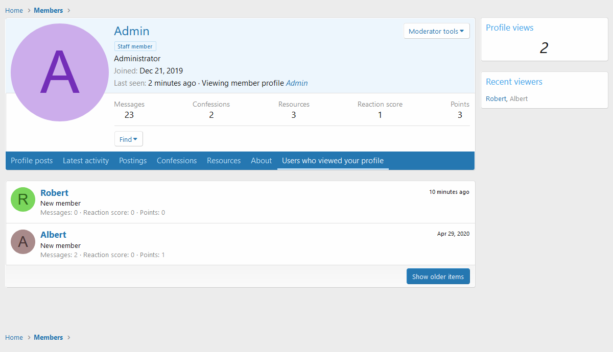Click Albert's message count link
The height and width of the screenshot is (352, 613).
(x=76, y=255)
